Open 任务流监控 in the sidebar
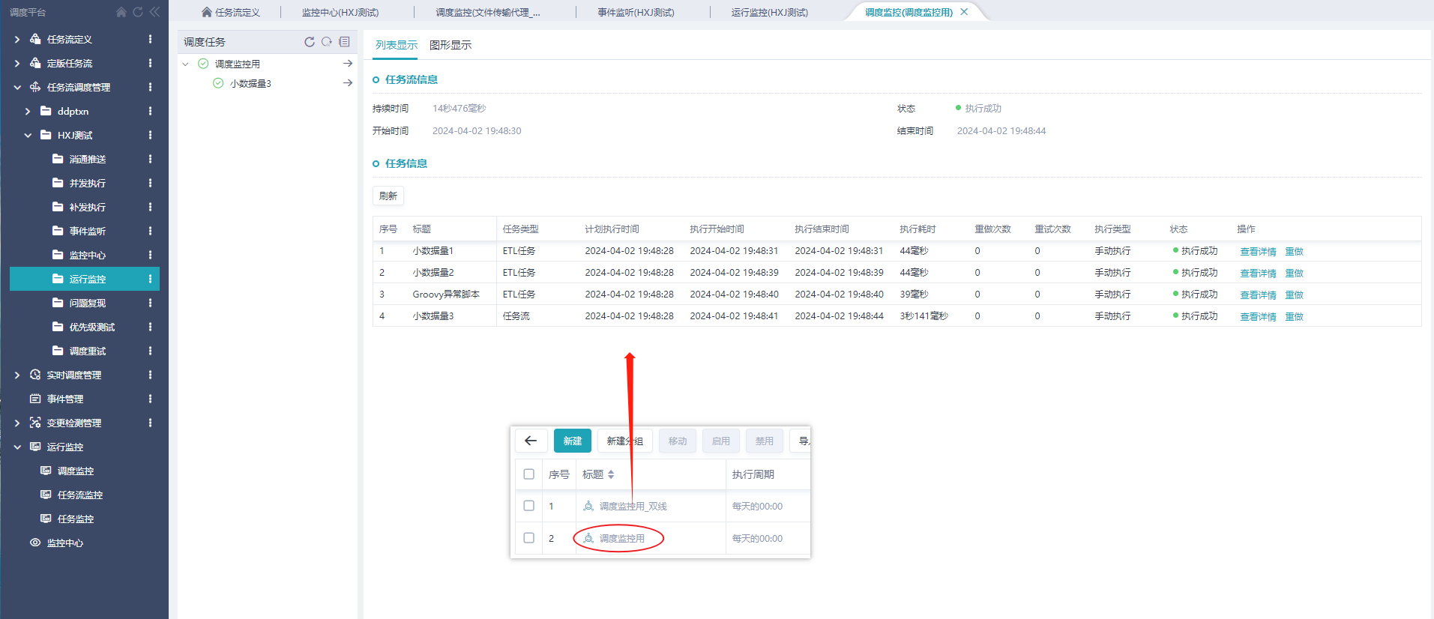Image resolution: width=1434 pixels, height=619 pixels. pos(79,495)
